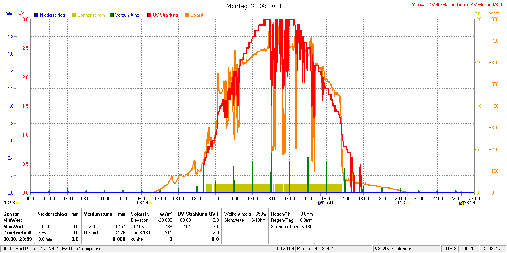Click the Verdunstung max value 0.457
The image size is (507, 253).
tap(119, 227)
